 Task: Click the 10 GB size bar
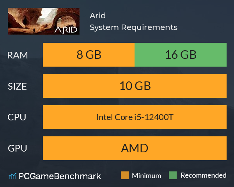coord(135,86)
